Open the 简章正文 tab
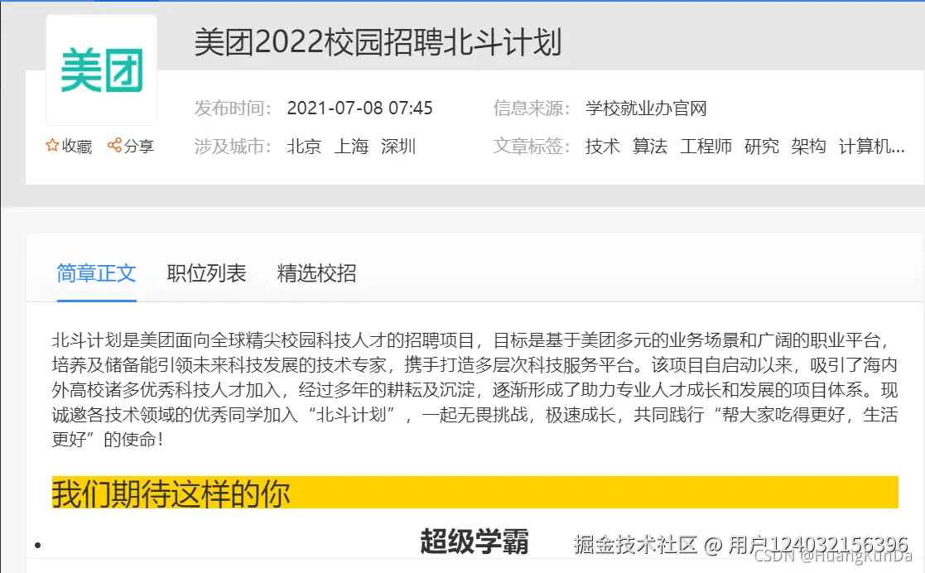The height and width of the screenshot is (573, 925). click(x=96, y=273)
